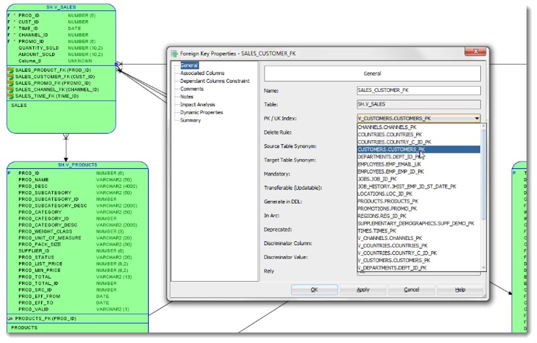The height and width of the screenshot is (343, 537).
Task: Click the Cancel button
Action: 412,290
